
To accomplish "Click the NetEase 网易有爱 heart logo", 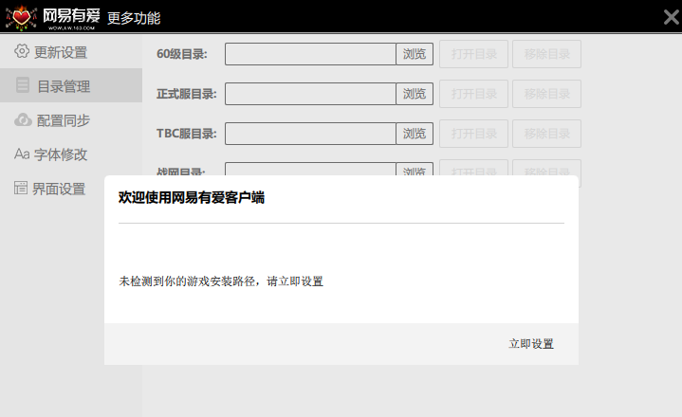I will [x=22, y=18].
